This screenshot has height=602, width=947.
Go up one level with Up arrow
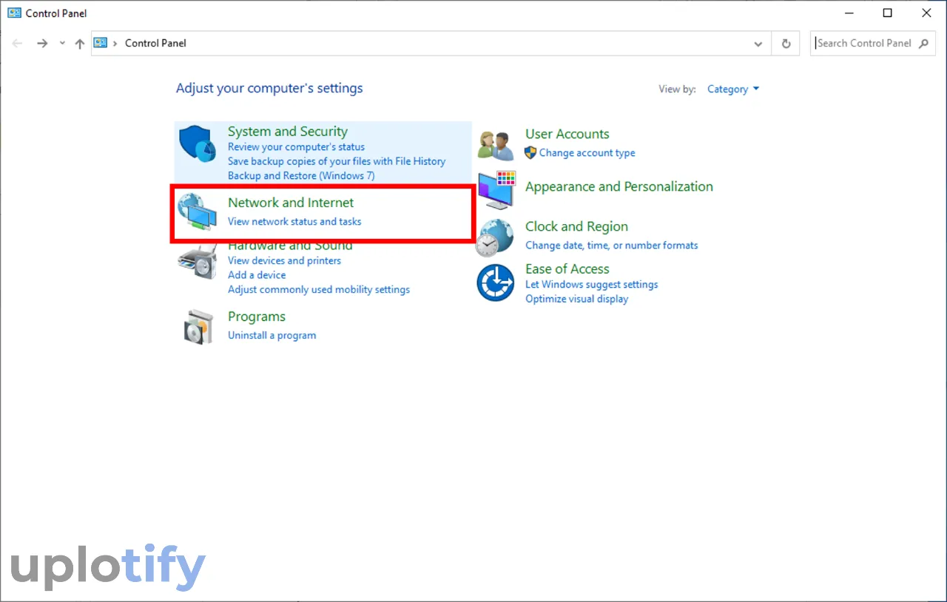pyautogui.click(x=80, y=44)
